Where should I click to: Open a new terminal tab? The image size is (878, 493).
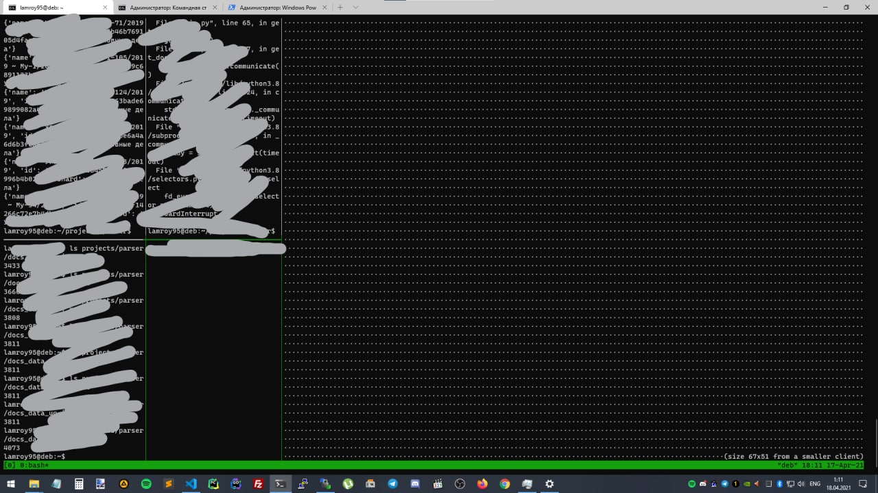[x=340, y=7]
